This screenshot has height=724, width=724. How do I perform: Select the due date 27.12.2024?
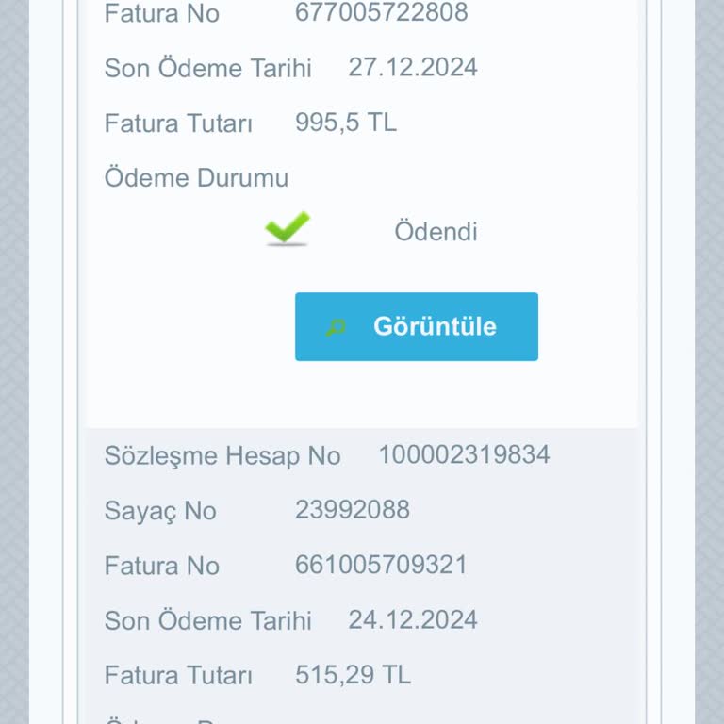click(x=413, y=67)
